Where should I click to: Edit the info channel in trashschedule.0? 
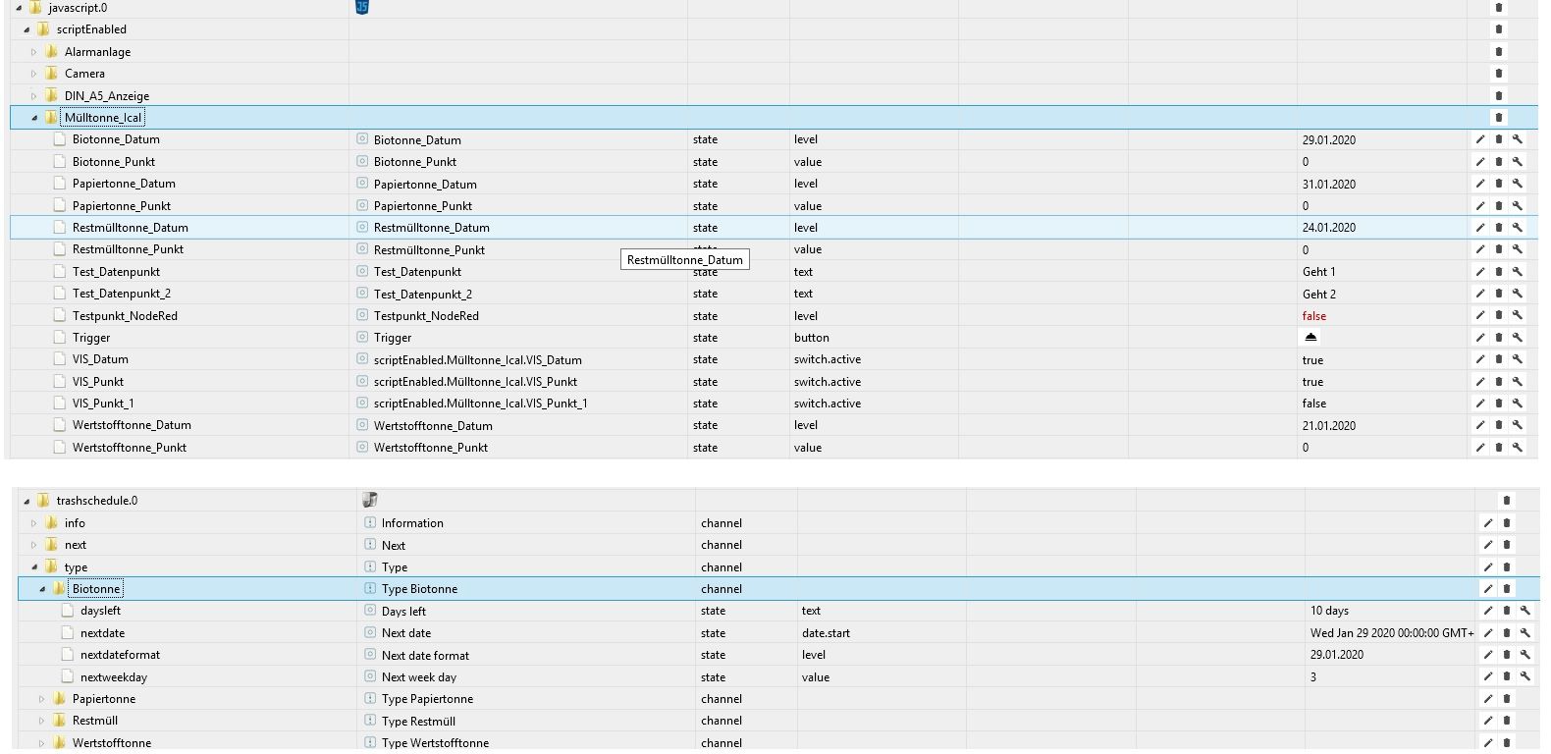click(x=1488, y=522)
